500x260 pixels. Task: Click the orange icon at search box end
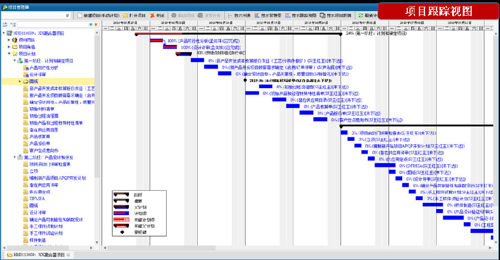[x=96, y=24]
